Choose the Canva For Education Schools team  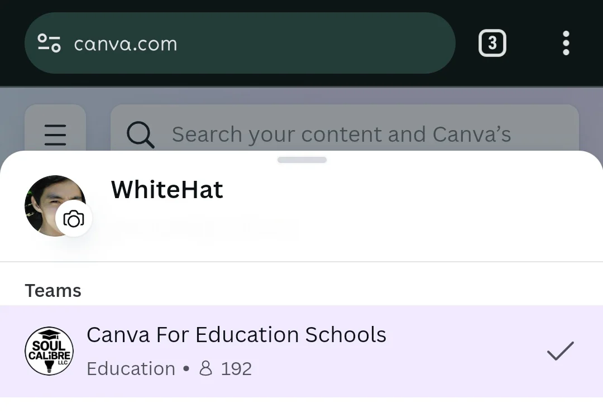point(301,352)
